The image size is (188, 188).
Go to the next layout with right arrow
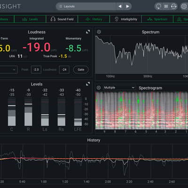point(127,6)
